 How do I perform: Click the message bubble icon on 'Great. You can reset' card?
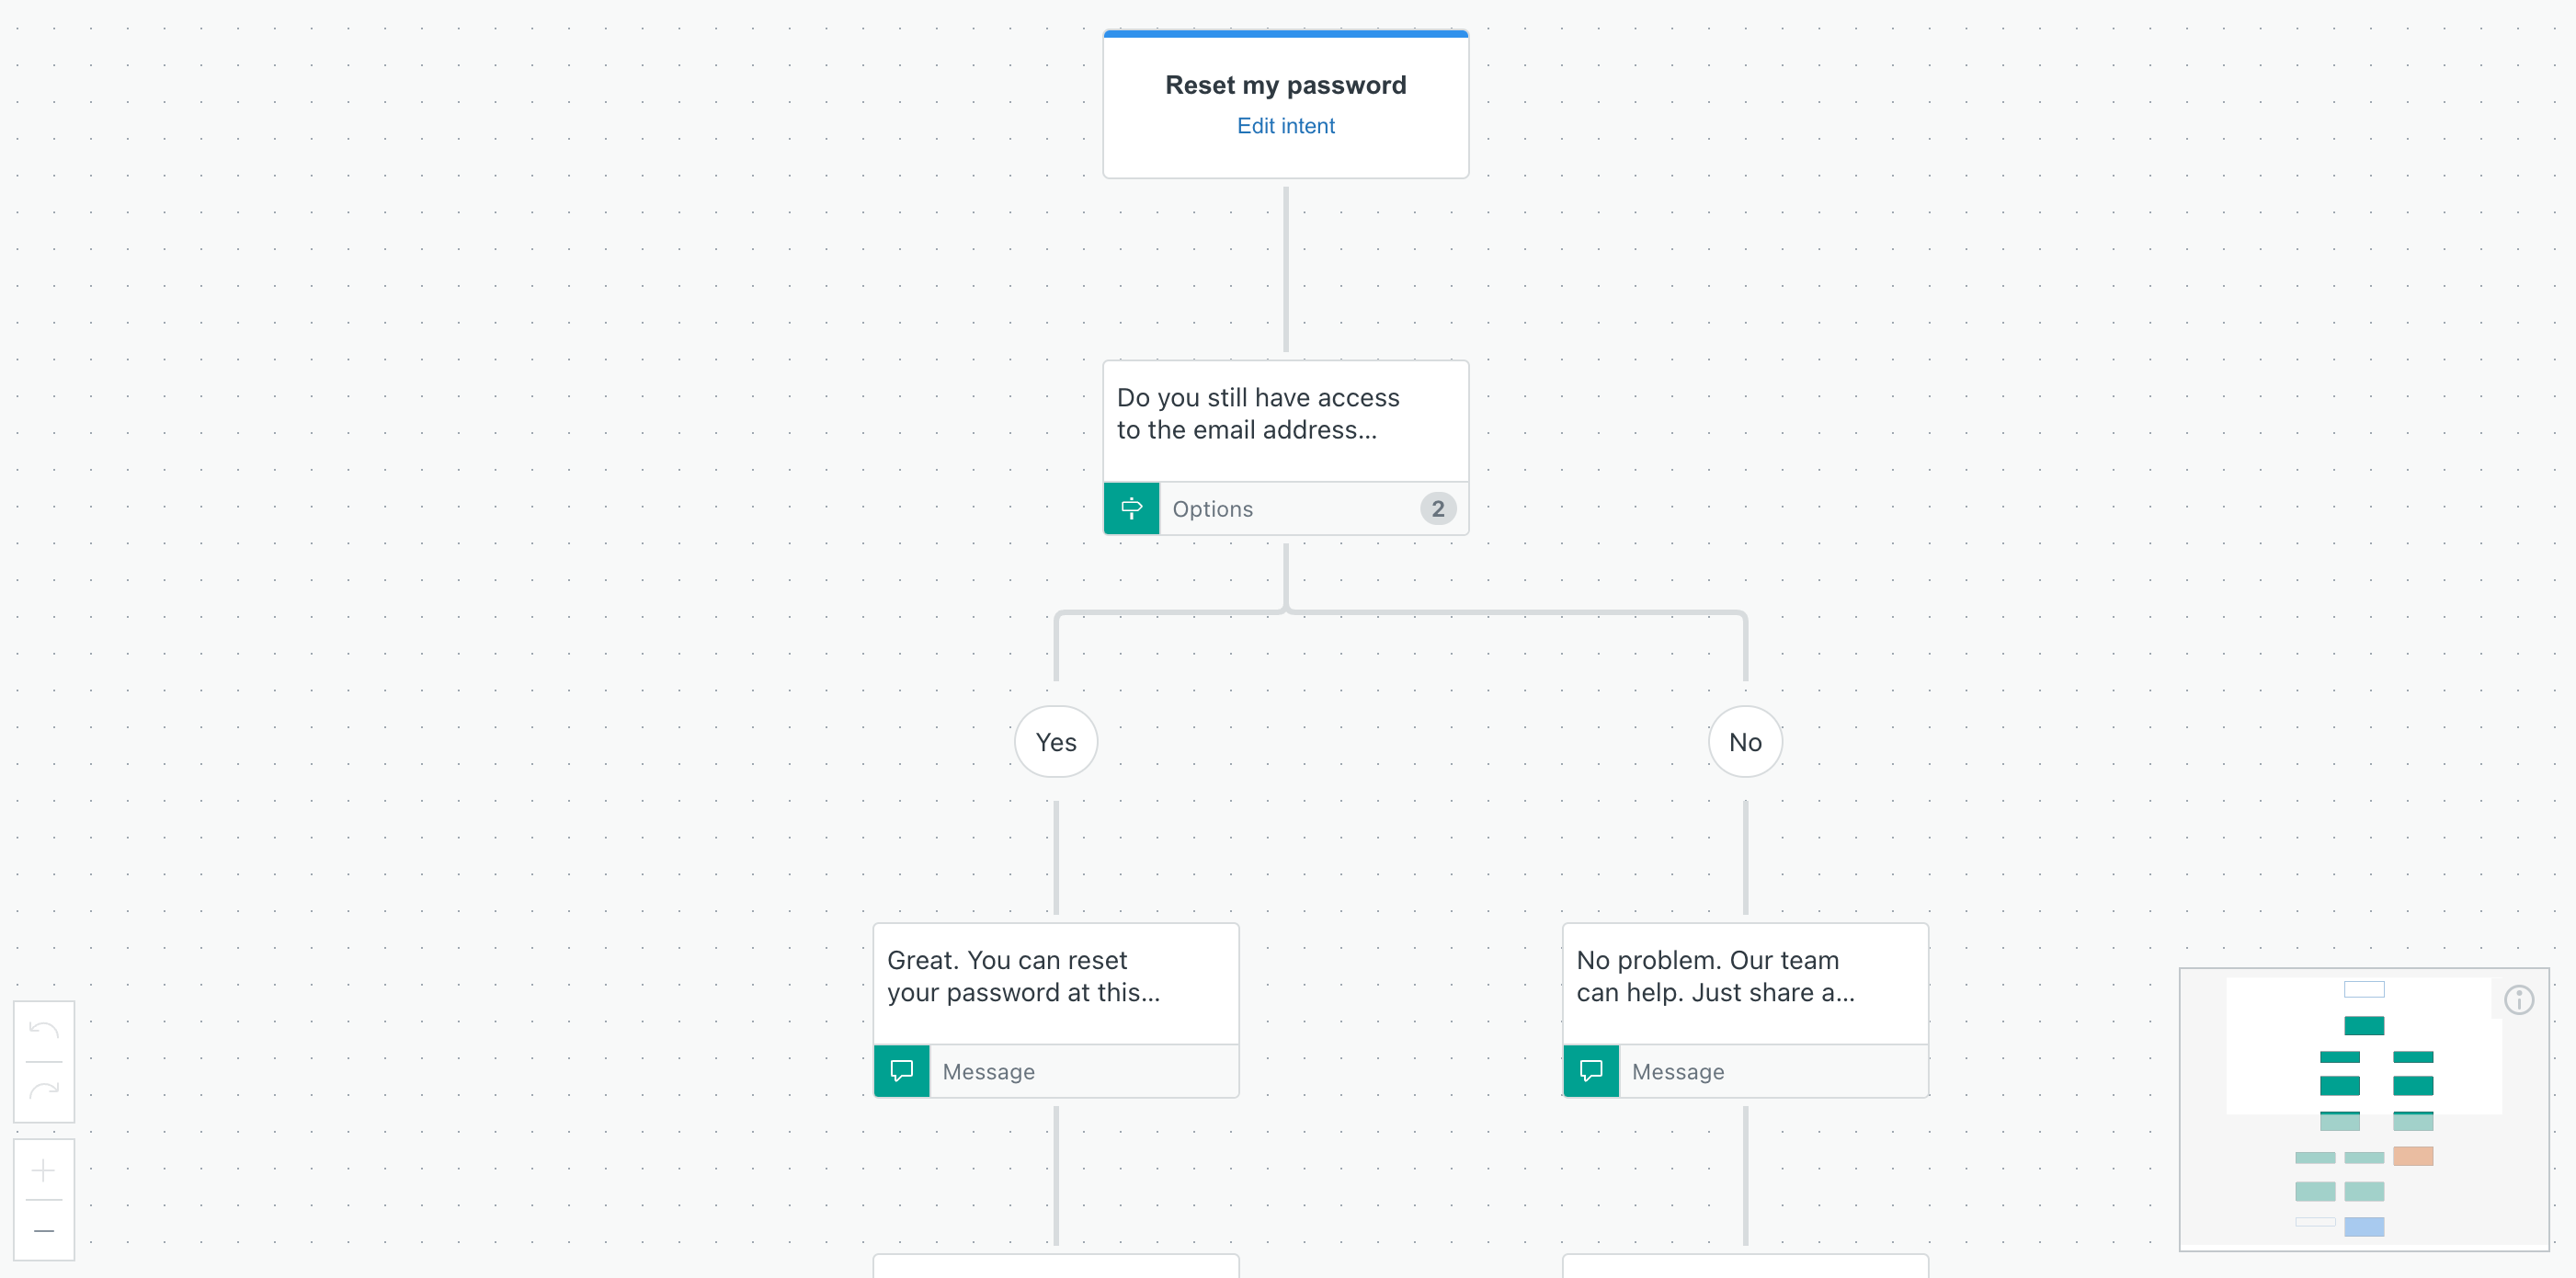pos(900,1071)
